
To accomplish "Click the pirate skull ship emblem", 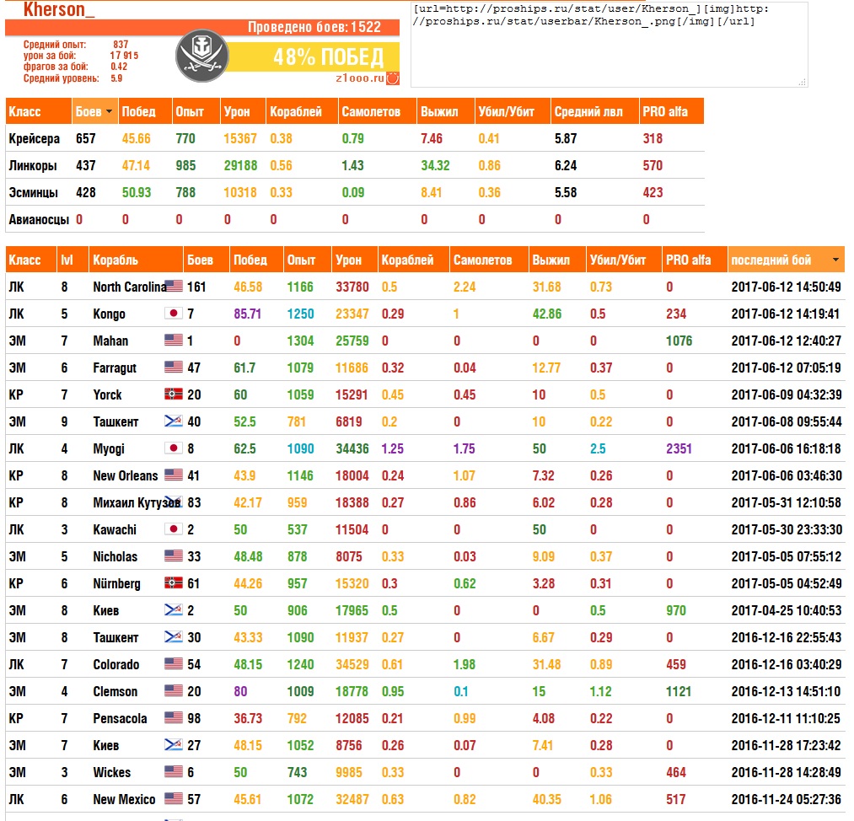I will (202, 56).
